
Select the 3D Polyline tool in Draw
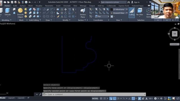click(x=44, y=13)
